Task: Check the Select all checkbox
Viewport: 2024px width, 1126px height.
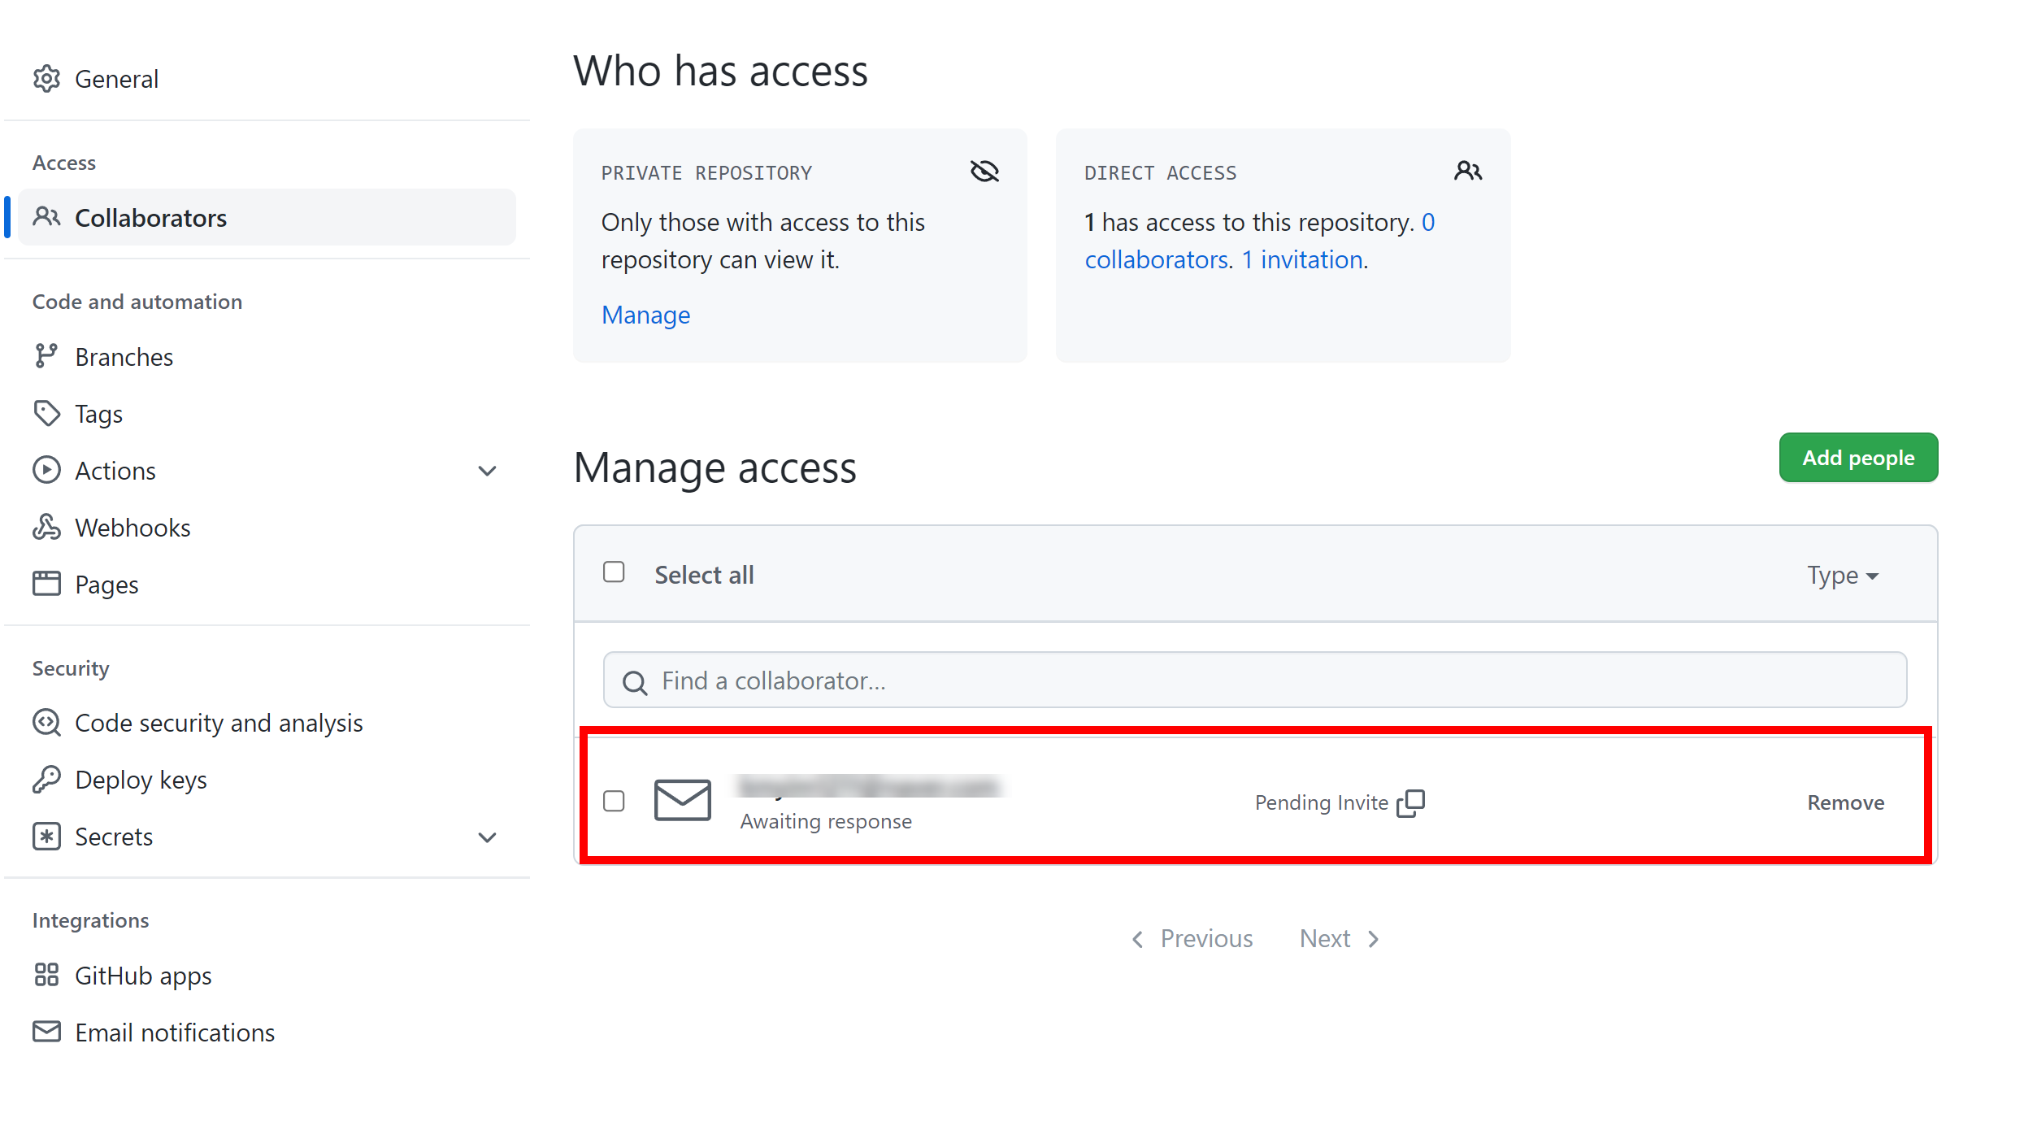Action: click(614, 572)
